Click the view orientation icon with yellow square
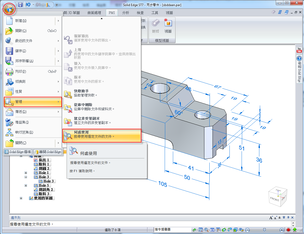Image resolution: width=304 pixels, height=234 pixels. click(236, 230)
